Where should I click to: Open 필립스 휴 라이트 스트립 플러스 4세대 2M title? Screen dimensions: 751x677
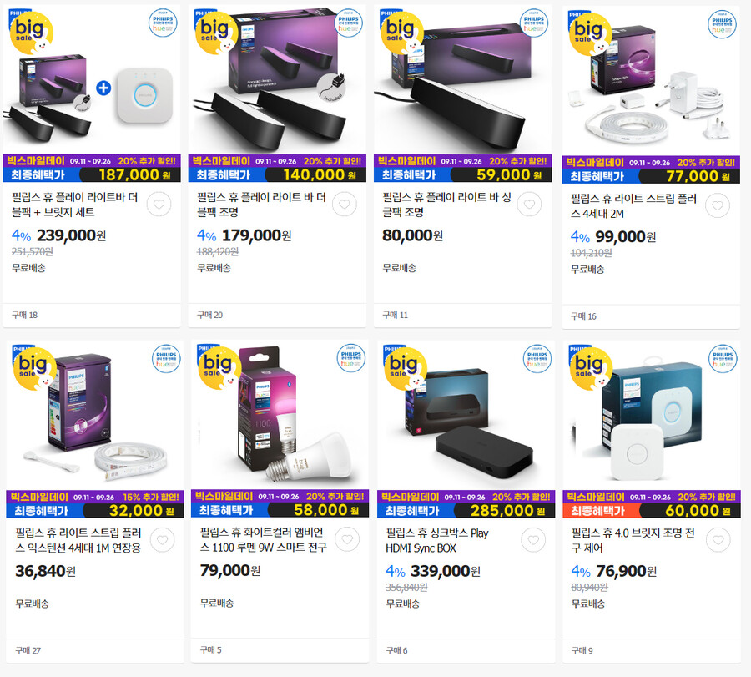click(633, 206)
